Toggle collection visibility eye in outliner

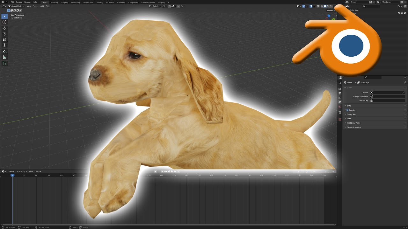[402, 13]
